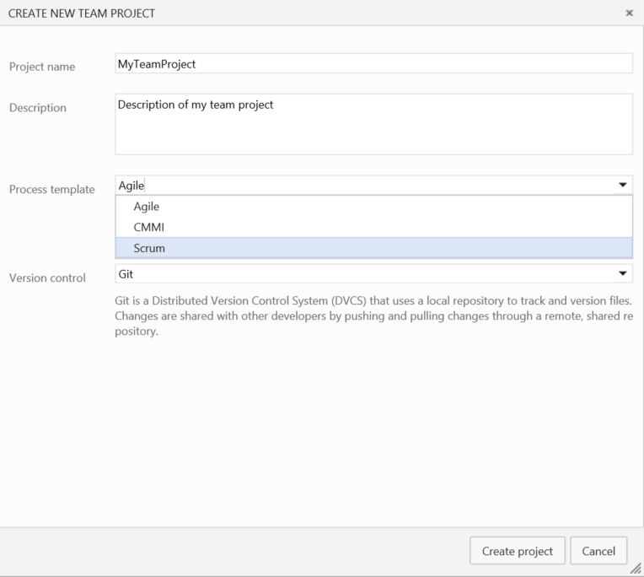Click into the Description text area
This screenshot has width=644, height=577.
point(373,124)
